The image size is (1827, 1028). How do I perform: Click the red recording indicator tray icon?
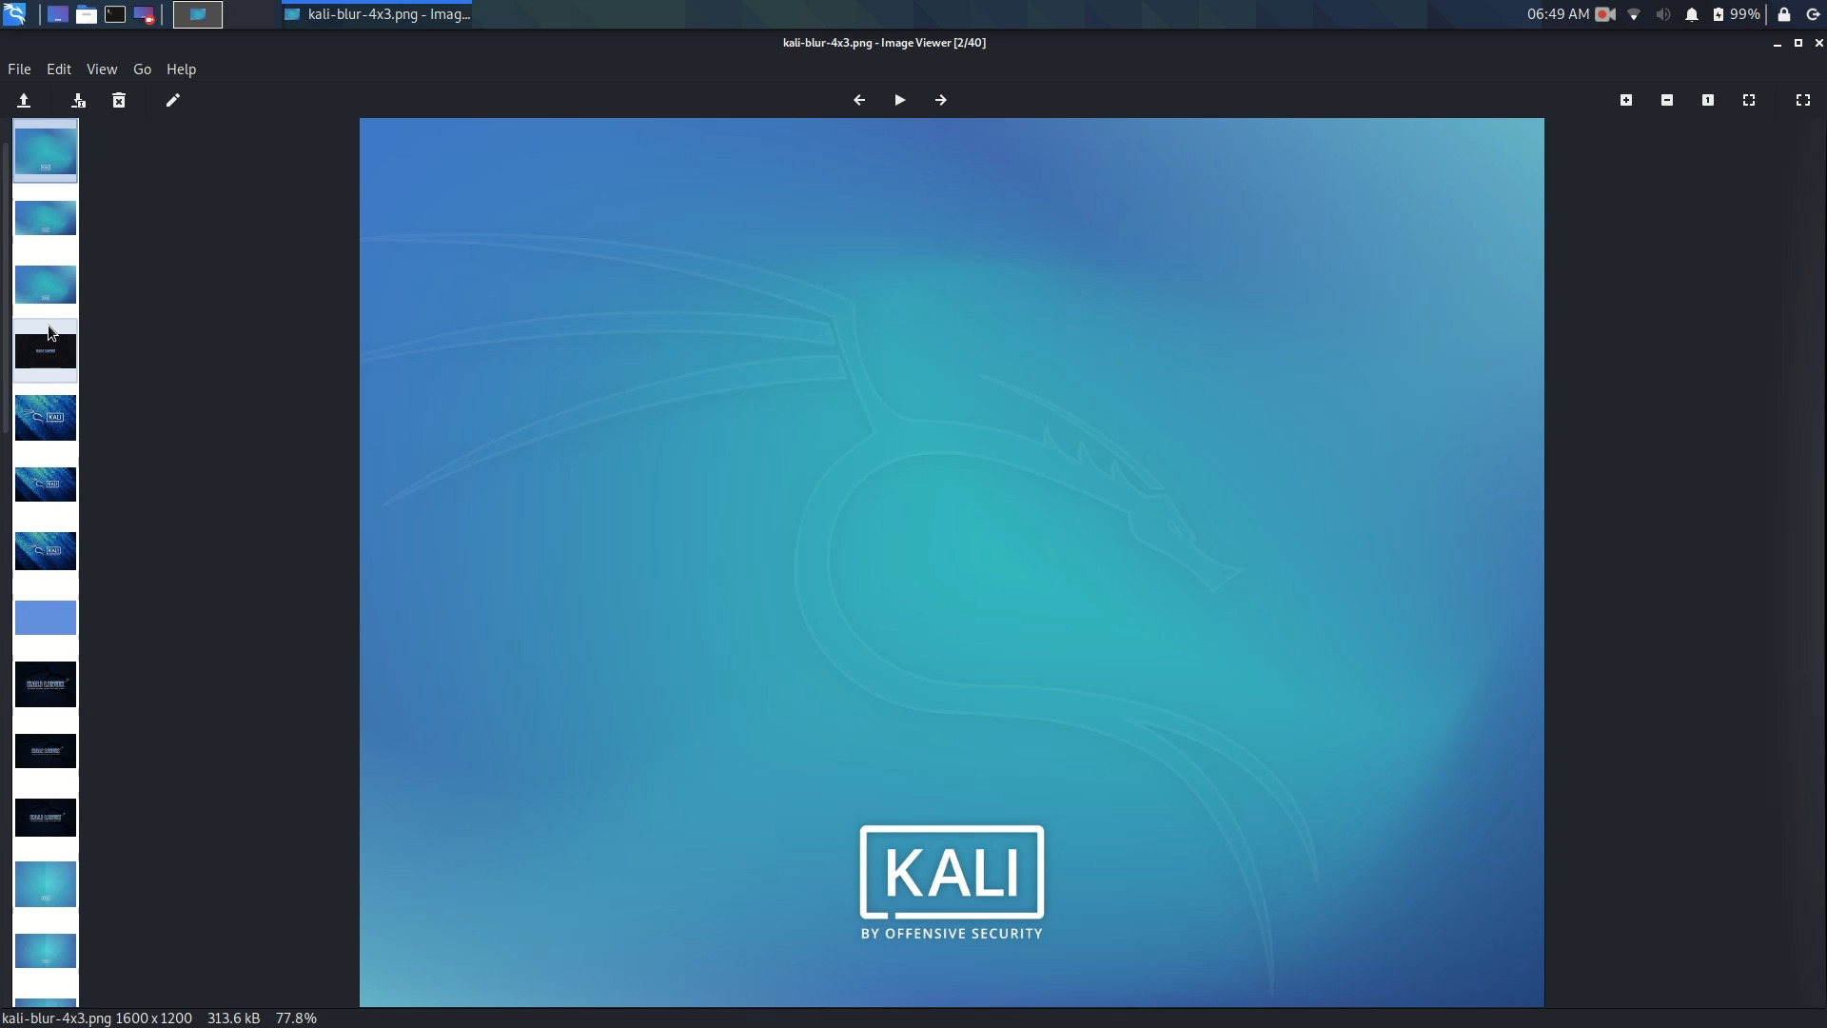[1605, 14]
